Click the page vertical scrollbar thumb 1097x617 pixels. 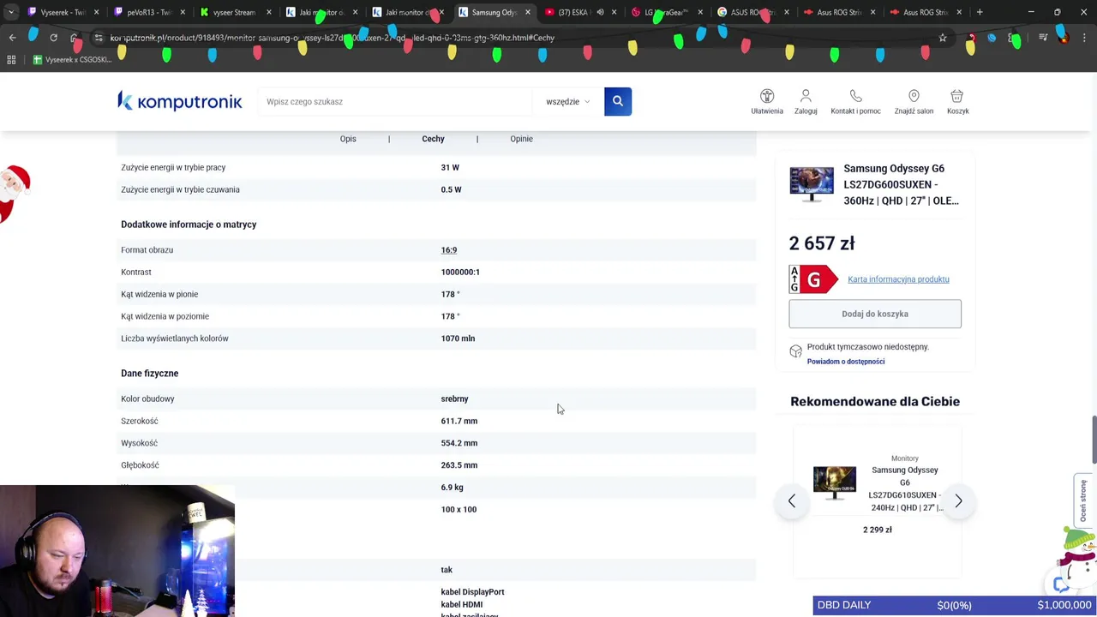click(1093, 440)
